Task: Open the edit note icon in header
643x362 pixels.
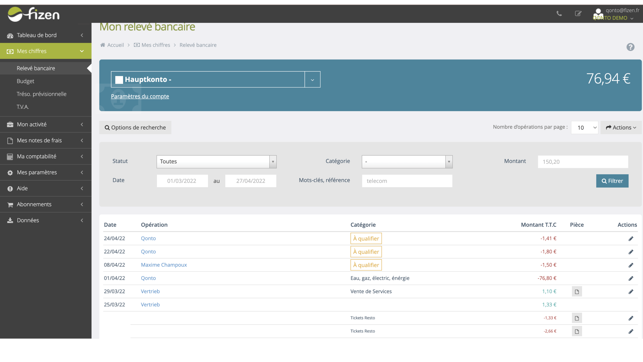Action: point(578,14)
